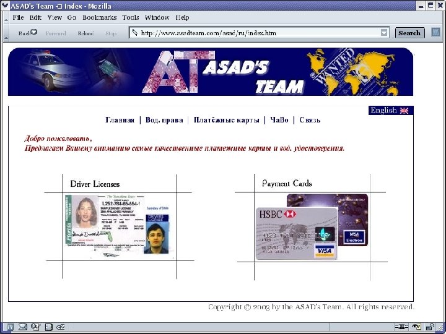Open the Help menu
The width and height of the screenshot is (446, 334).
tap(182, 17)
